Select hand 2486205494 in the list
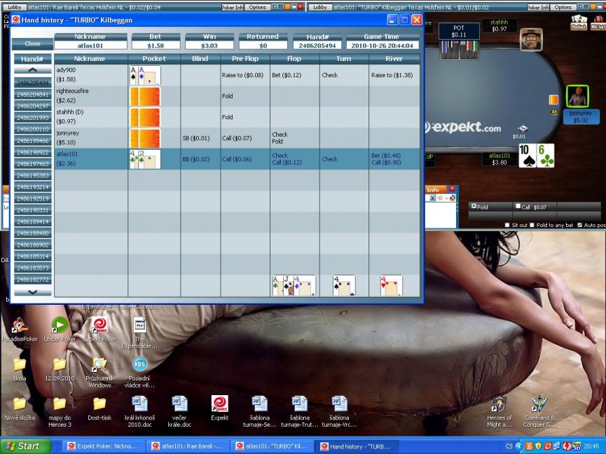Screen dimensions: 606x454 (x=33, y=83)
